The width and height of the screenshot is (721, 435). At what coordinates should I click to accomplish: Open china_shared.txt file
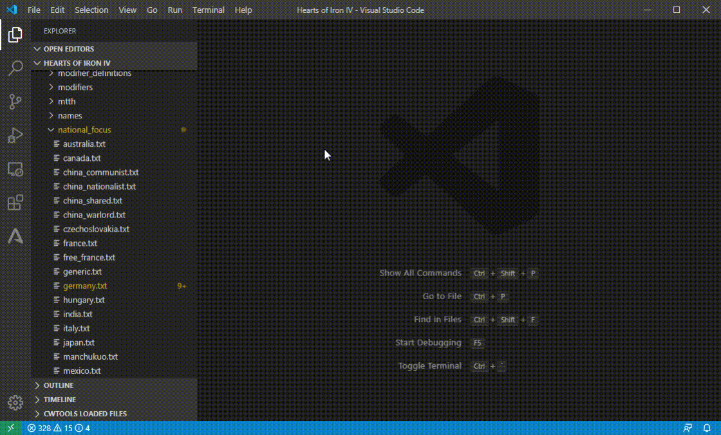[x=114, y=201]
